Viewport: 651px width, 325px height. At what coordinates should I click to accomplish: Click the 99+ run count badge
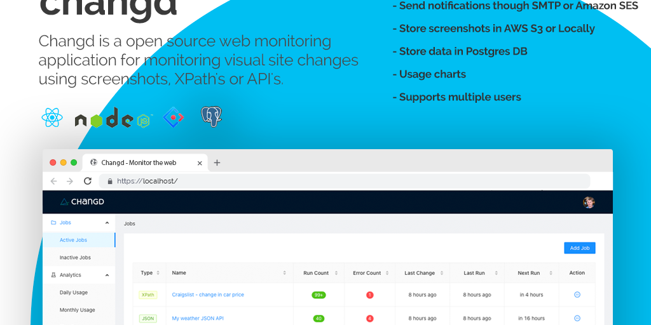click(319, 295)
